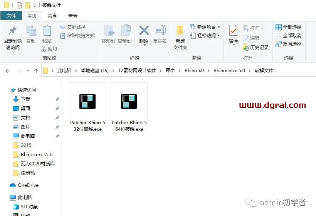Click the Rename (重命名) icon
Screen dimensions: 316x216
tap(160, 30)
